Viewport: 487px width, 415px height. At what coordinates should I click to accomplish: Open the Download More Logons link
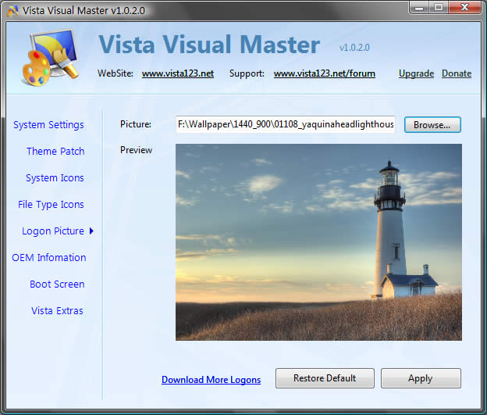pos(211,380)
